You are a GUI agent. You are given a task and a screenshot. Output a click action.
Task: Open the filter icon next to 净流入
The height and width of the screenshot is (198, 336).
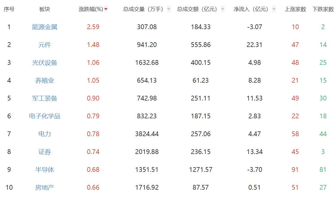tap(273, 9)
